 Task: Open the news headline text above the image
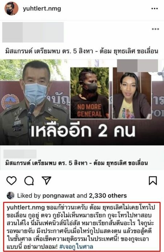tap(82, 51)
